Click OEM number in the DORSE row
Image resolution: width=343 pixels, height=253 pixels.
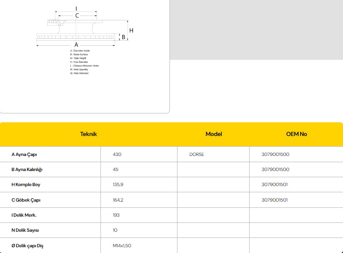(275, 154)
